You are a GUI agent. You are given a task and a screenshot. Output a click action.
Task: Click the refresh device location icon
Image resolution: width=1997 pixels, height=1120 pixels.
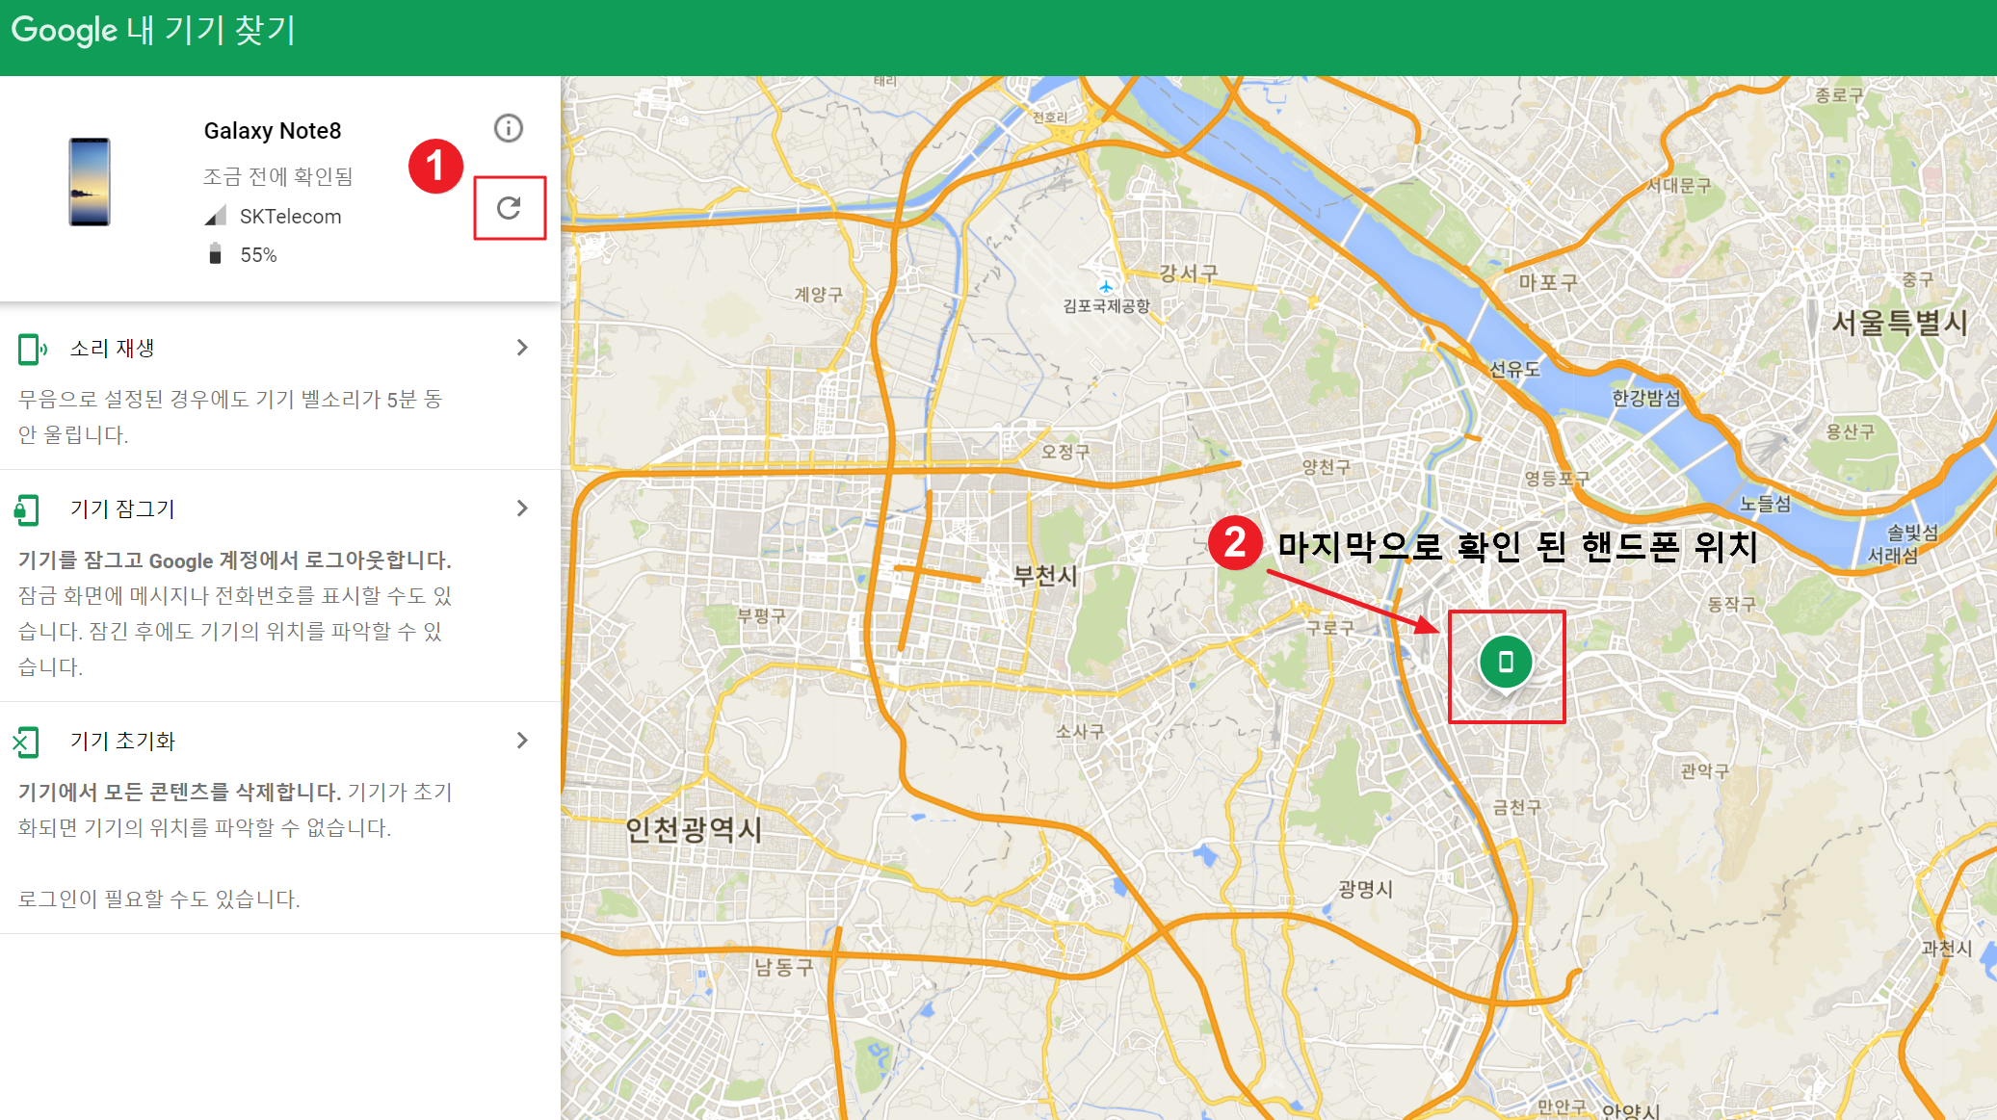(509, 208)
